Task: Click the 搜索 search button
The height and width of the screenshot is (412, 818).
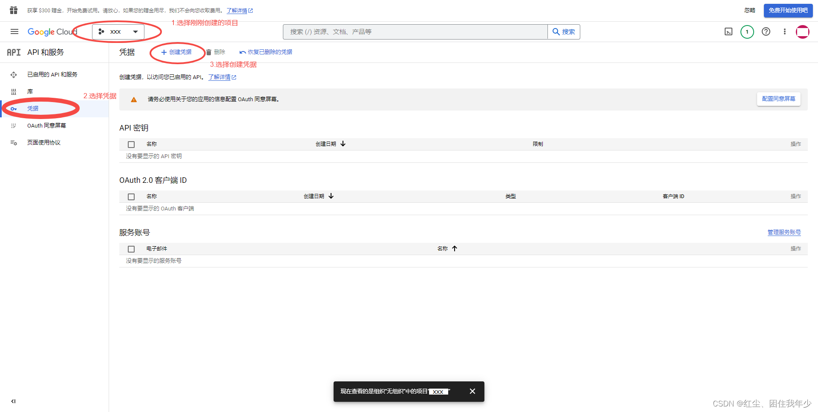Action: point(564,32)
